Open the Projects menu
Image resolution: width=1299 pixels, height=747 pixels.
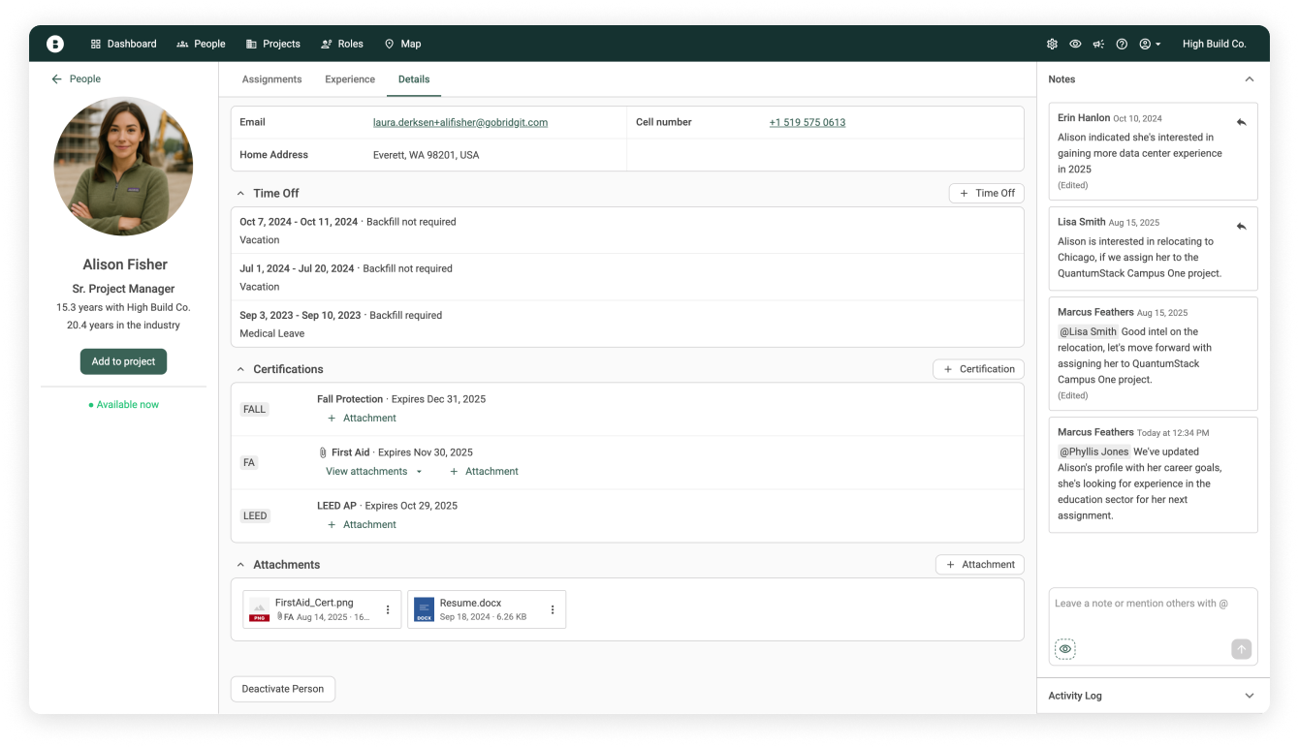pos(273,44)
